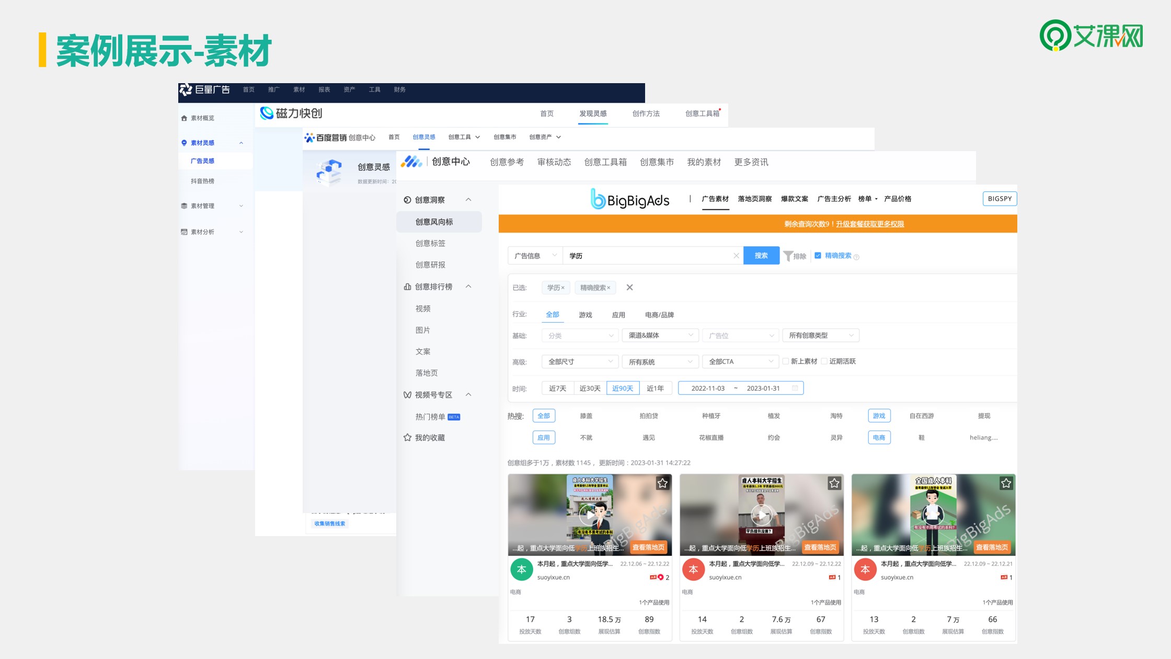
Task: Click the 磁力快创 logo icon
Action: [267, 113]
